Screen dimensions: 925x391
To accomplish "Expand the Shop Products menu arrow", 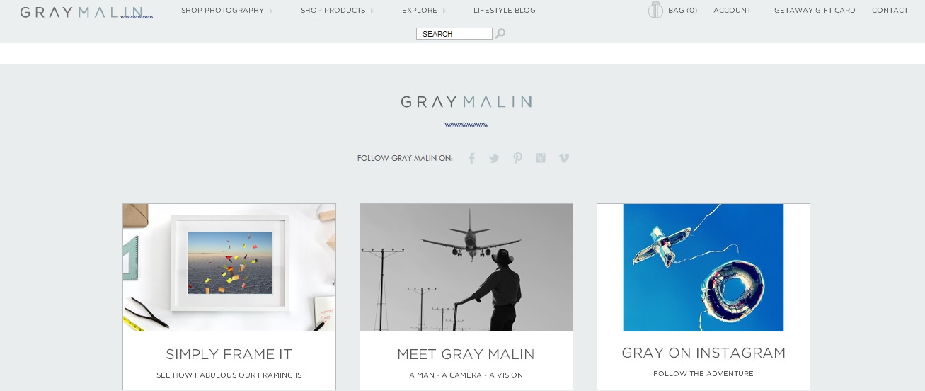I will (372, 11).
